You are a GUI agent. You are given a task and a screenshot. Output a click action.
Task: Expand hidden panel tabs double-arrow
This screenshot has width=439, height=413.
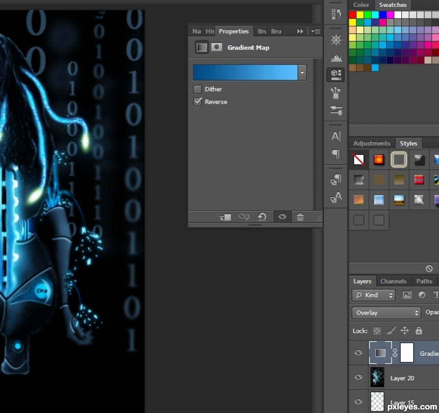point(300,31)
